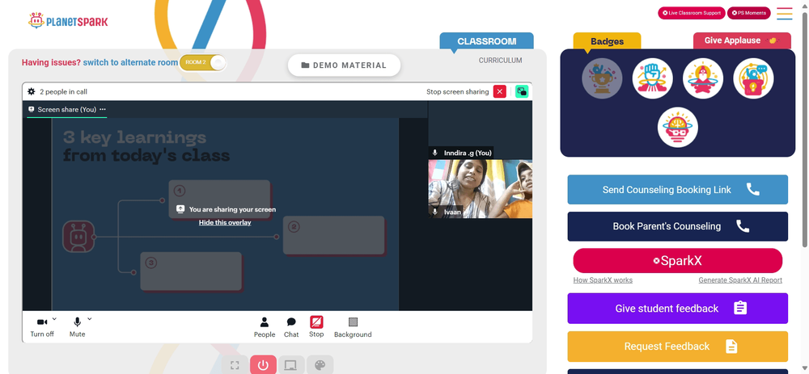Click the red stop screen sharing X

tap(499, 92)
